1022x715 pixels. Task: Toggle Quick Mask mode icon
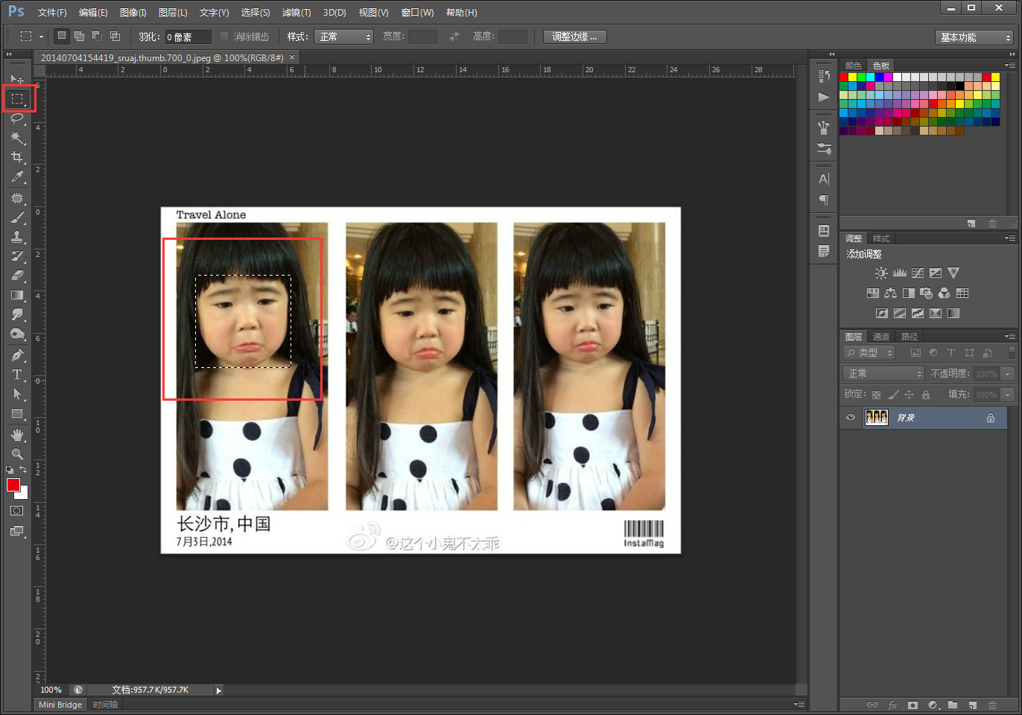[x=17, y=511]
